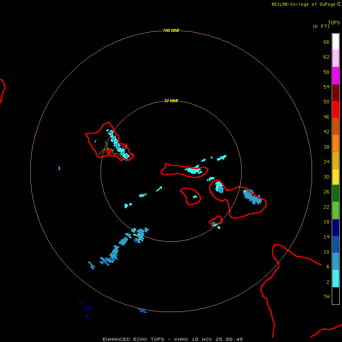The height and width of the screenshot is (342, 342).
Task: Click the medium blue 18 kft swatch
Action: [x=336, y=244]
